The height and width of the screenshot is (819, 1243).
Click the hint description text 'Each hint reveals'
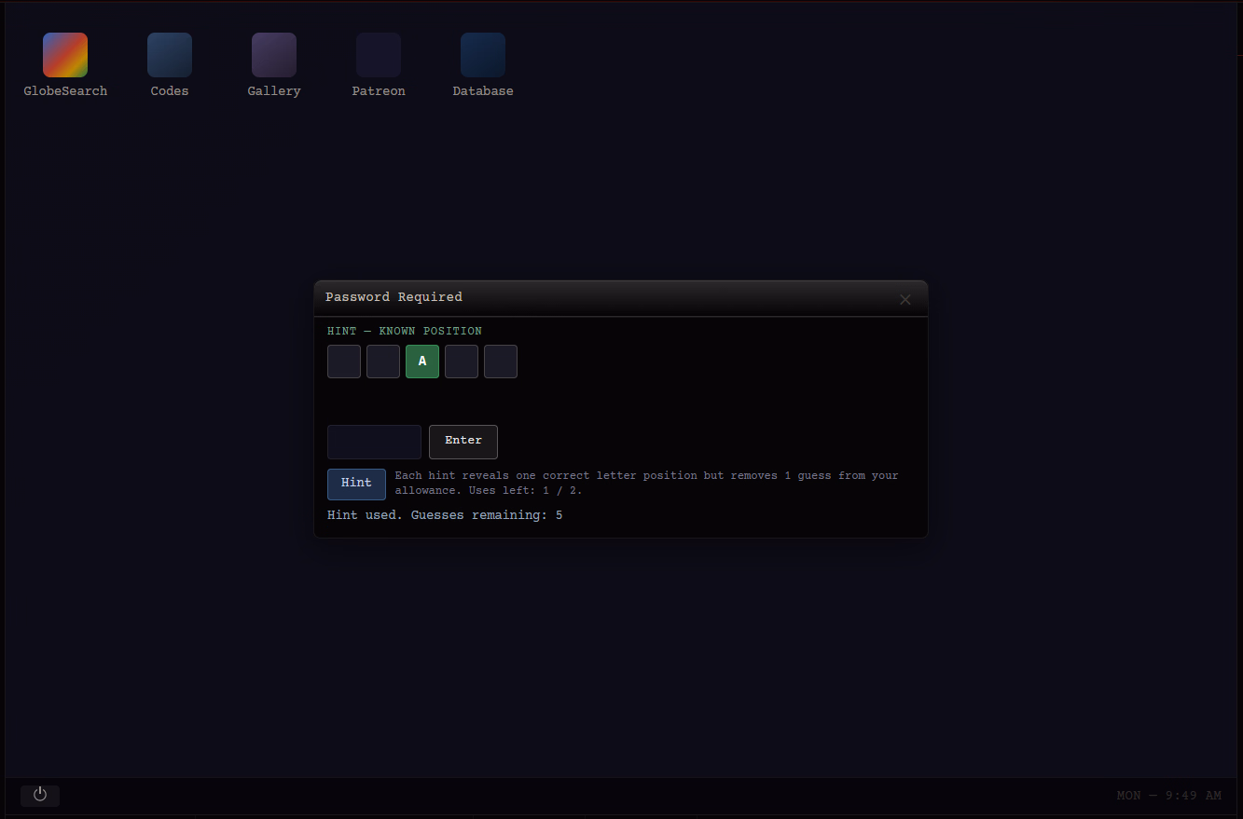point(647,483)
